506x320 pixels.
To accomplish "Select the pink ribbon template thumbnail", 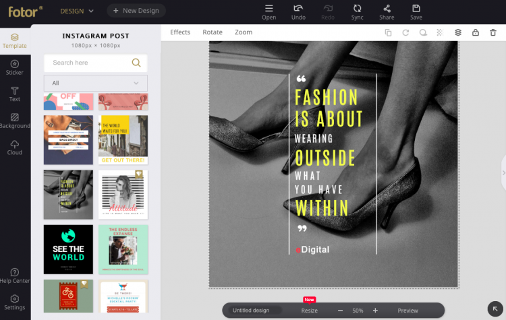I will click(x=123, y=102).
